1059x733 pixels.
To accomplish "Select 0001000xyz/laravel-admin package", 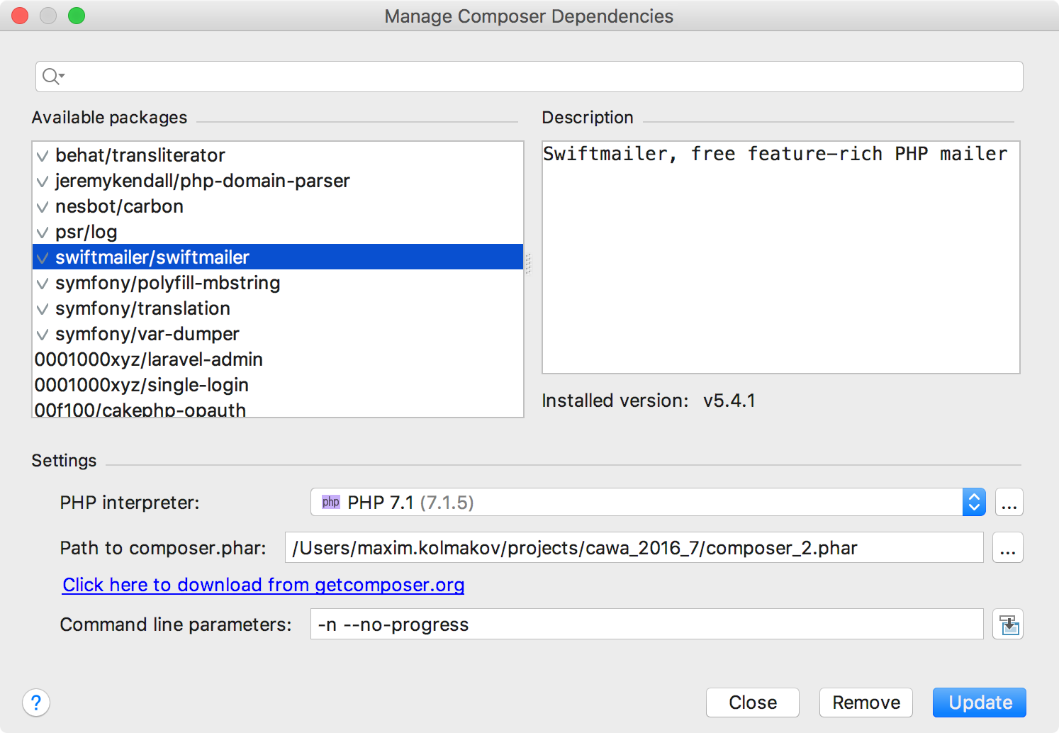I will tap(278, 359).
